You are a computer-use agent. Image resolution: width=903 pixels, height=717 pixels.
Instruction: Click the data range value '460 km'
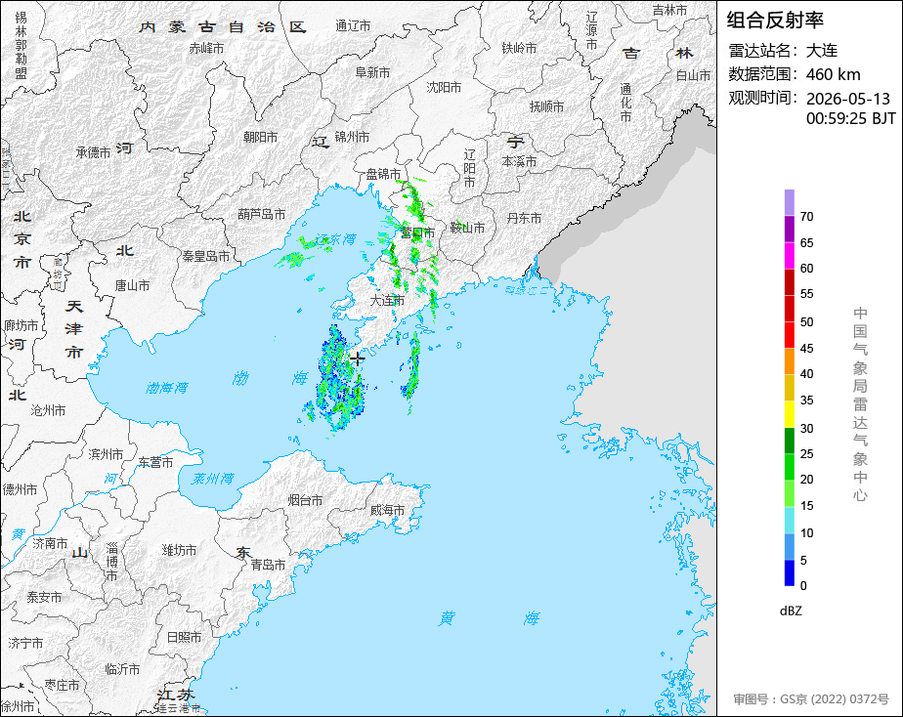(x=834, y=74)
